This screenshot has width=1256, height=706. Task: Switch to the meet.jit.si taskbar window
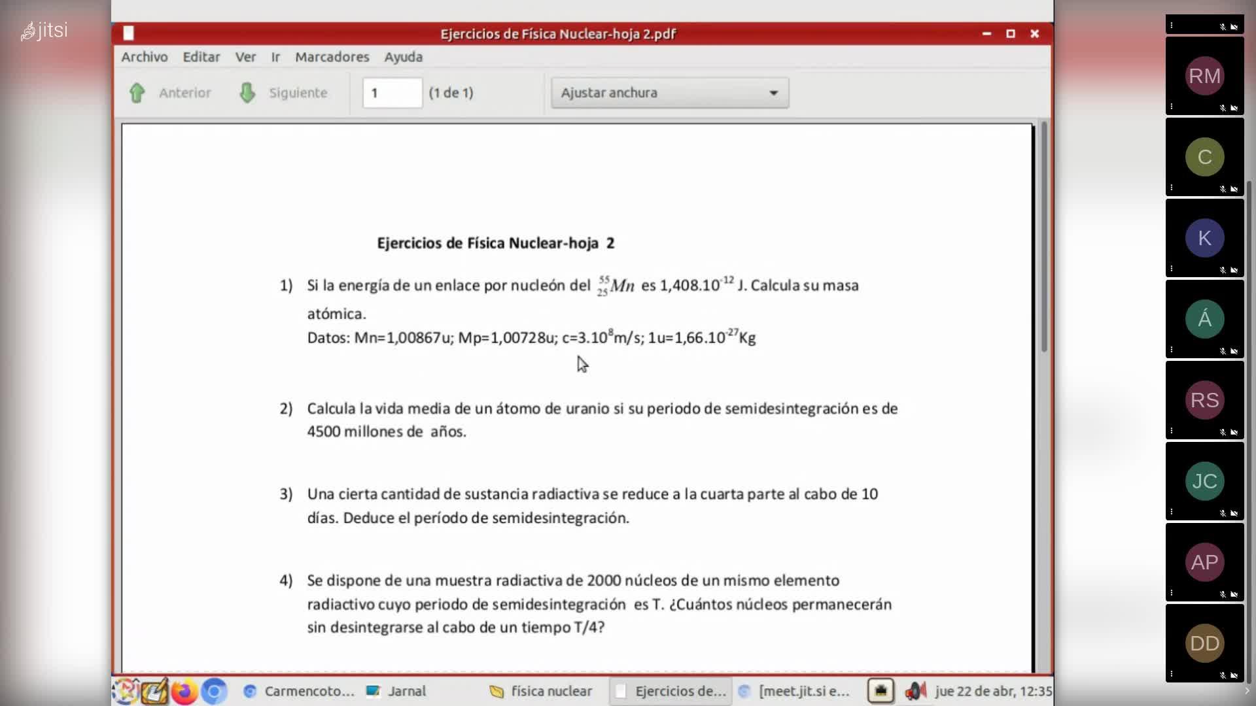tap(795, 691)
